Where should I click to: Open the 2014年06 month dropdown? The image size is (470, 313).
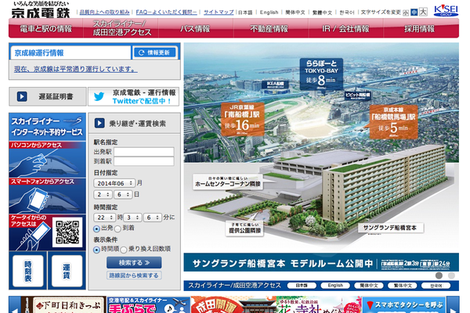[x=114, y=183]
